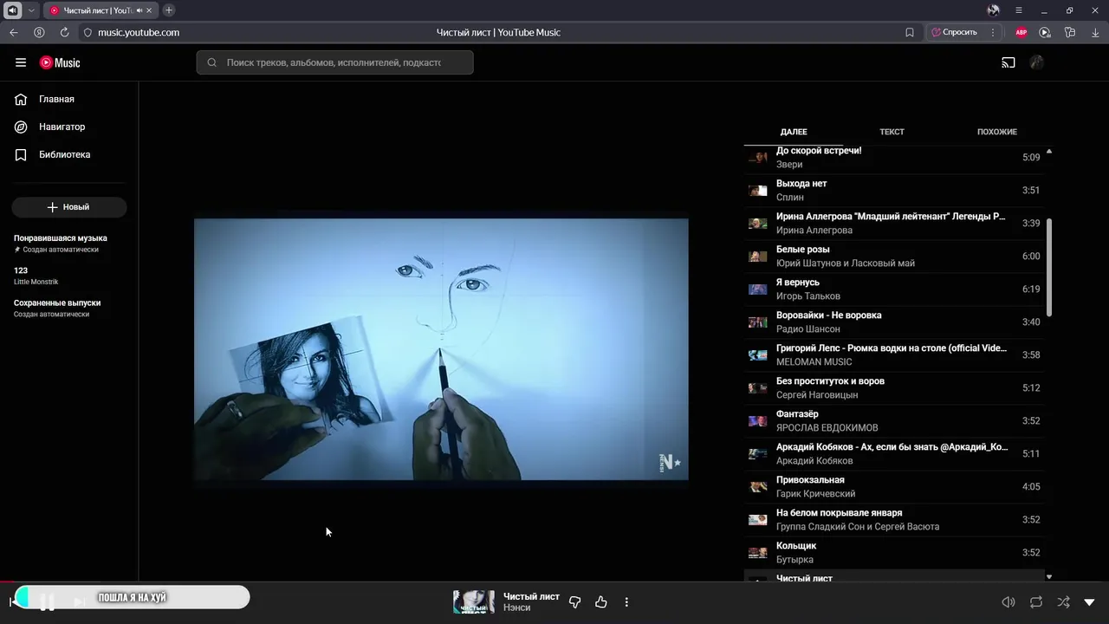Click thumbnail of Выхода нет track

click(x=758, y=191)
